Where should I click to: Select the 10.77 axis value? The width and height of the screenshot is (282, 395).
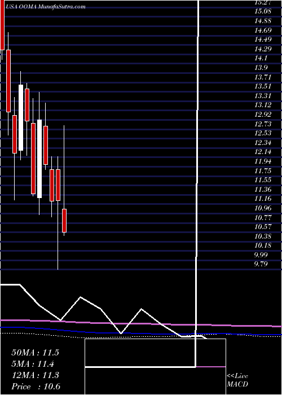[x=263, y=218]
